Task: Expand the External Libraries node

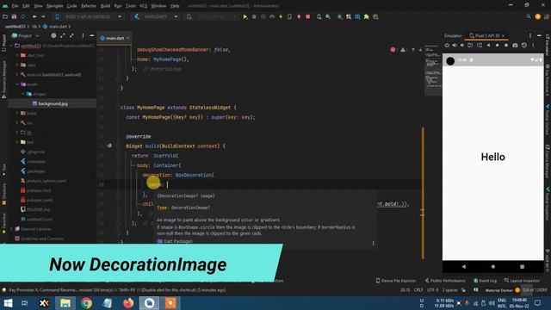Action: tap(11, 229)
